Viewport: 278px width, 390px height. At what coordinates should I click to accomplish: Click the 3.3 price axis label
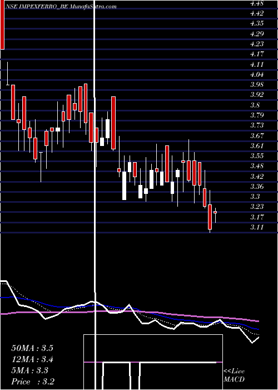point(255,197)
